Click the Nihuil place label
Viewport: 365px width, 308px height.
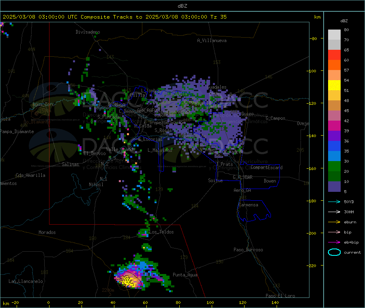tap(96, 185)
